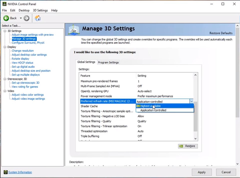Click the Home icon in toolbar

coord(38,18)
